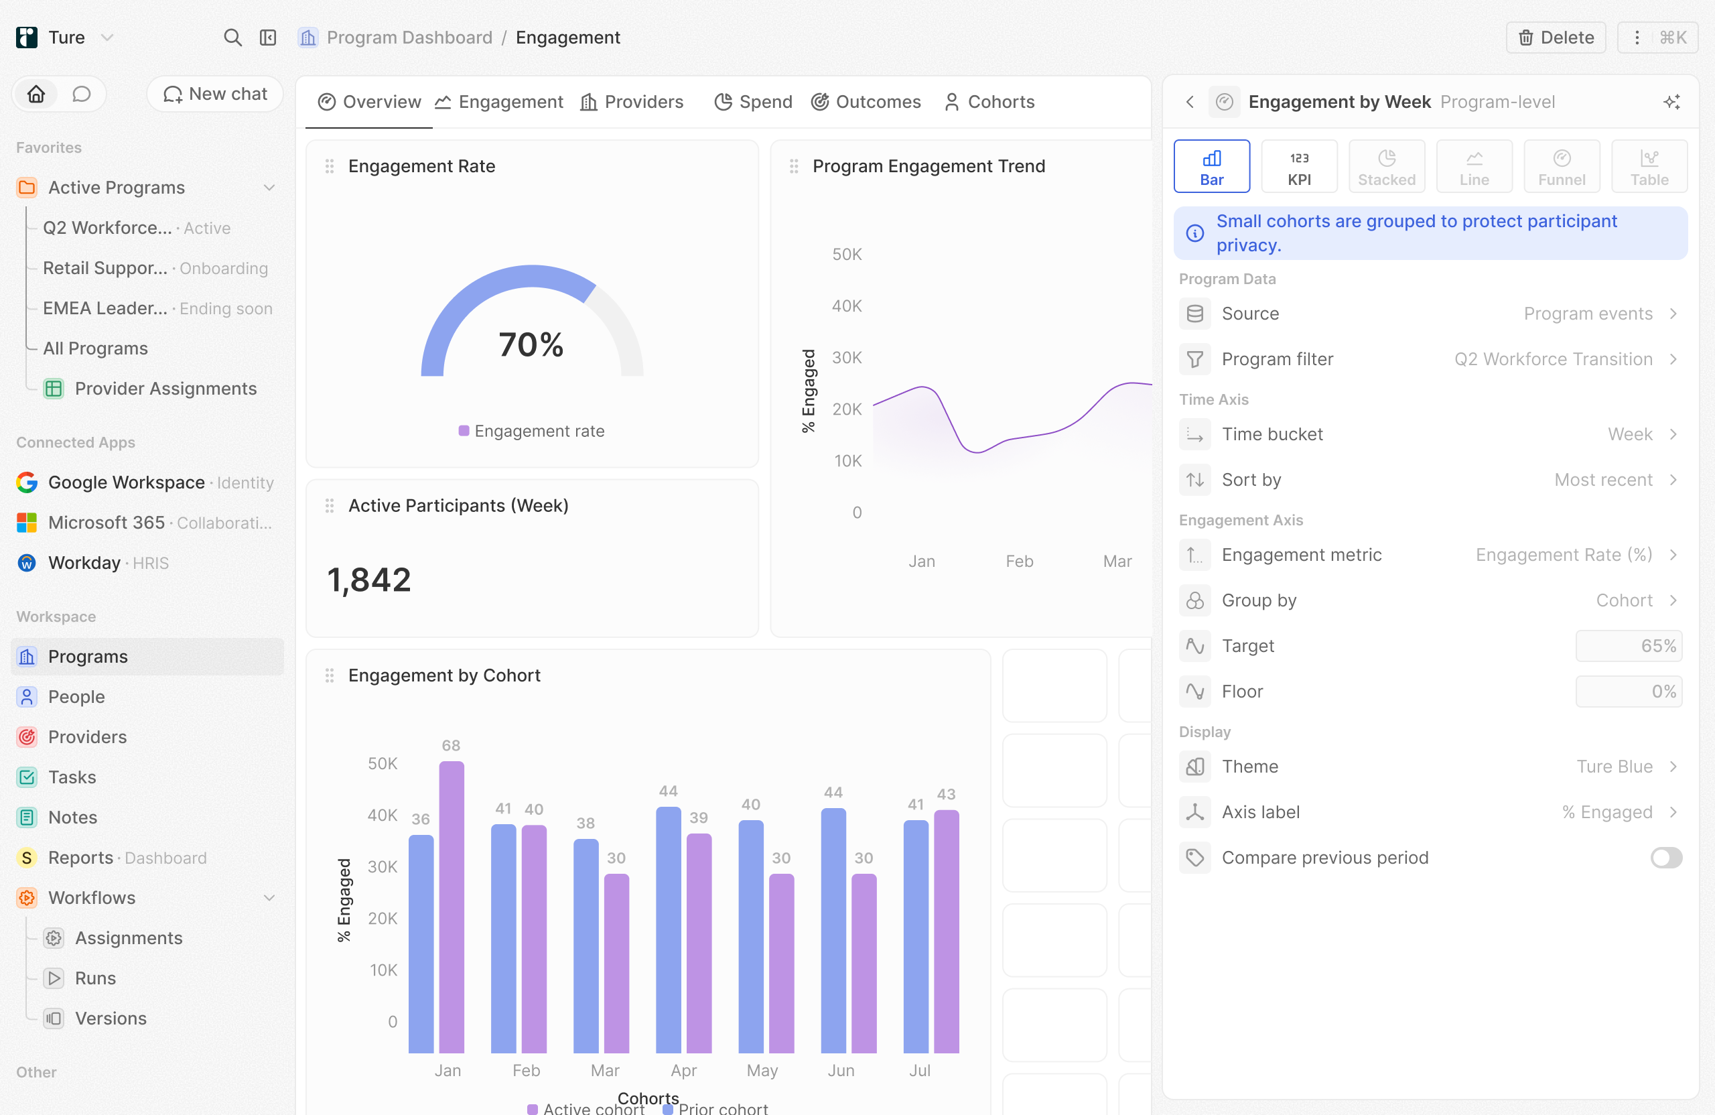Open the chat bubble icon
The width and height of the screenshot is (1715, 1115).
[x=82, y=94]
